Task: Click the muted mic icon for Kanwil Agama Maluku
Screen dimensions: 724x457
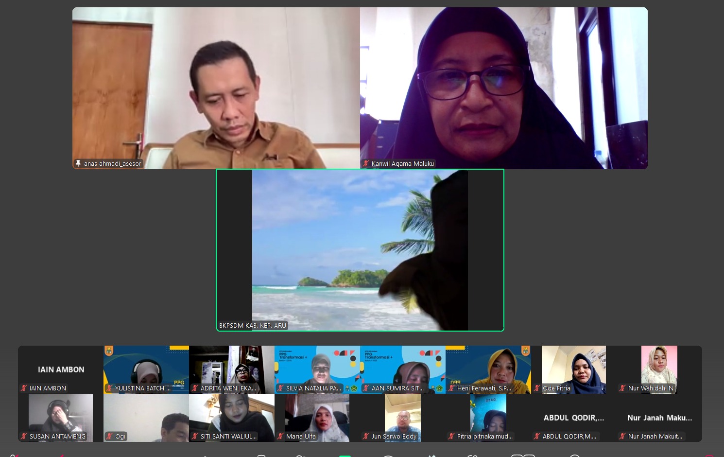Action: click(366, 163)
